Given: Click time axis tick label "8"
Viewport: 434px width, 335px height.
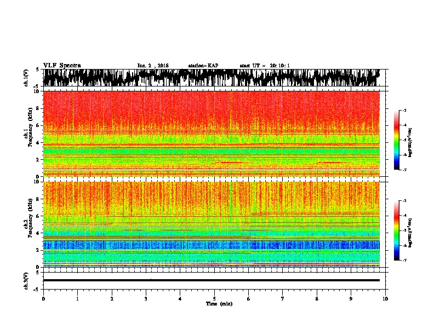Looking at the screenshot, I should tap(317, 299).
